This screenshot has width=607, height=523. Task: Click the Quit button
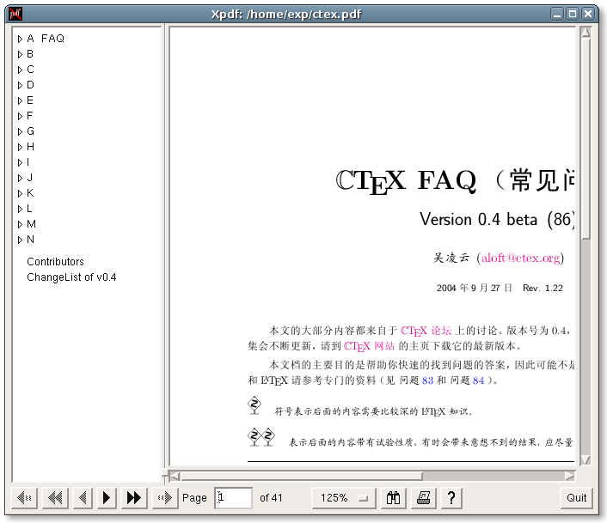[x=576, y=497]
